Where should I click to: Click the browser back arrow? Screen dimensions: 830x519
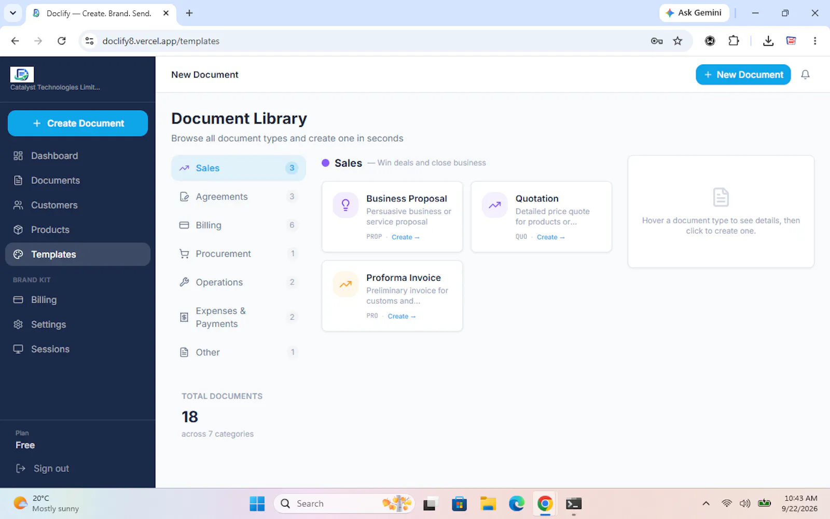tap(15, 41)
